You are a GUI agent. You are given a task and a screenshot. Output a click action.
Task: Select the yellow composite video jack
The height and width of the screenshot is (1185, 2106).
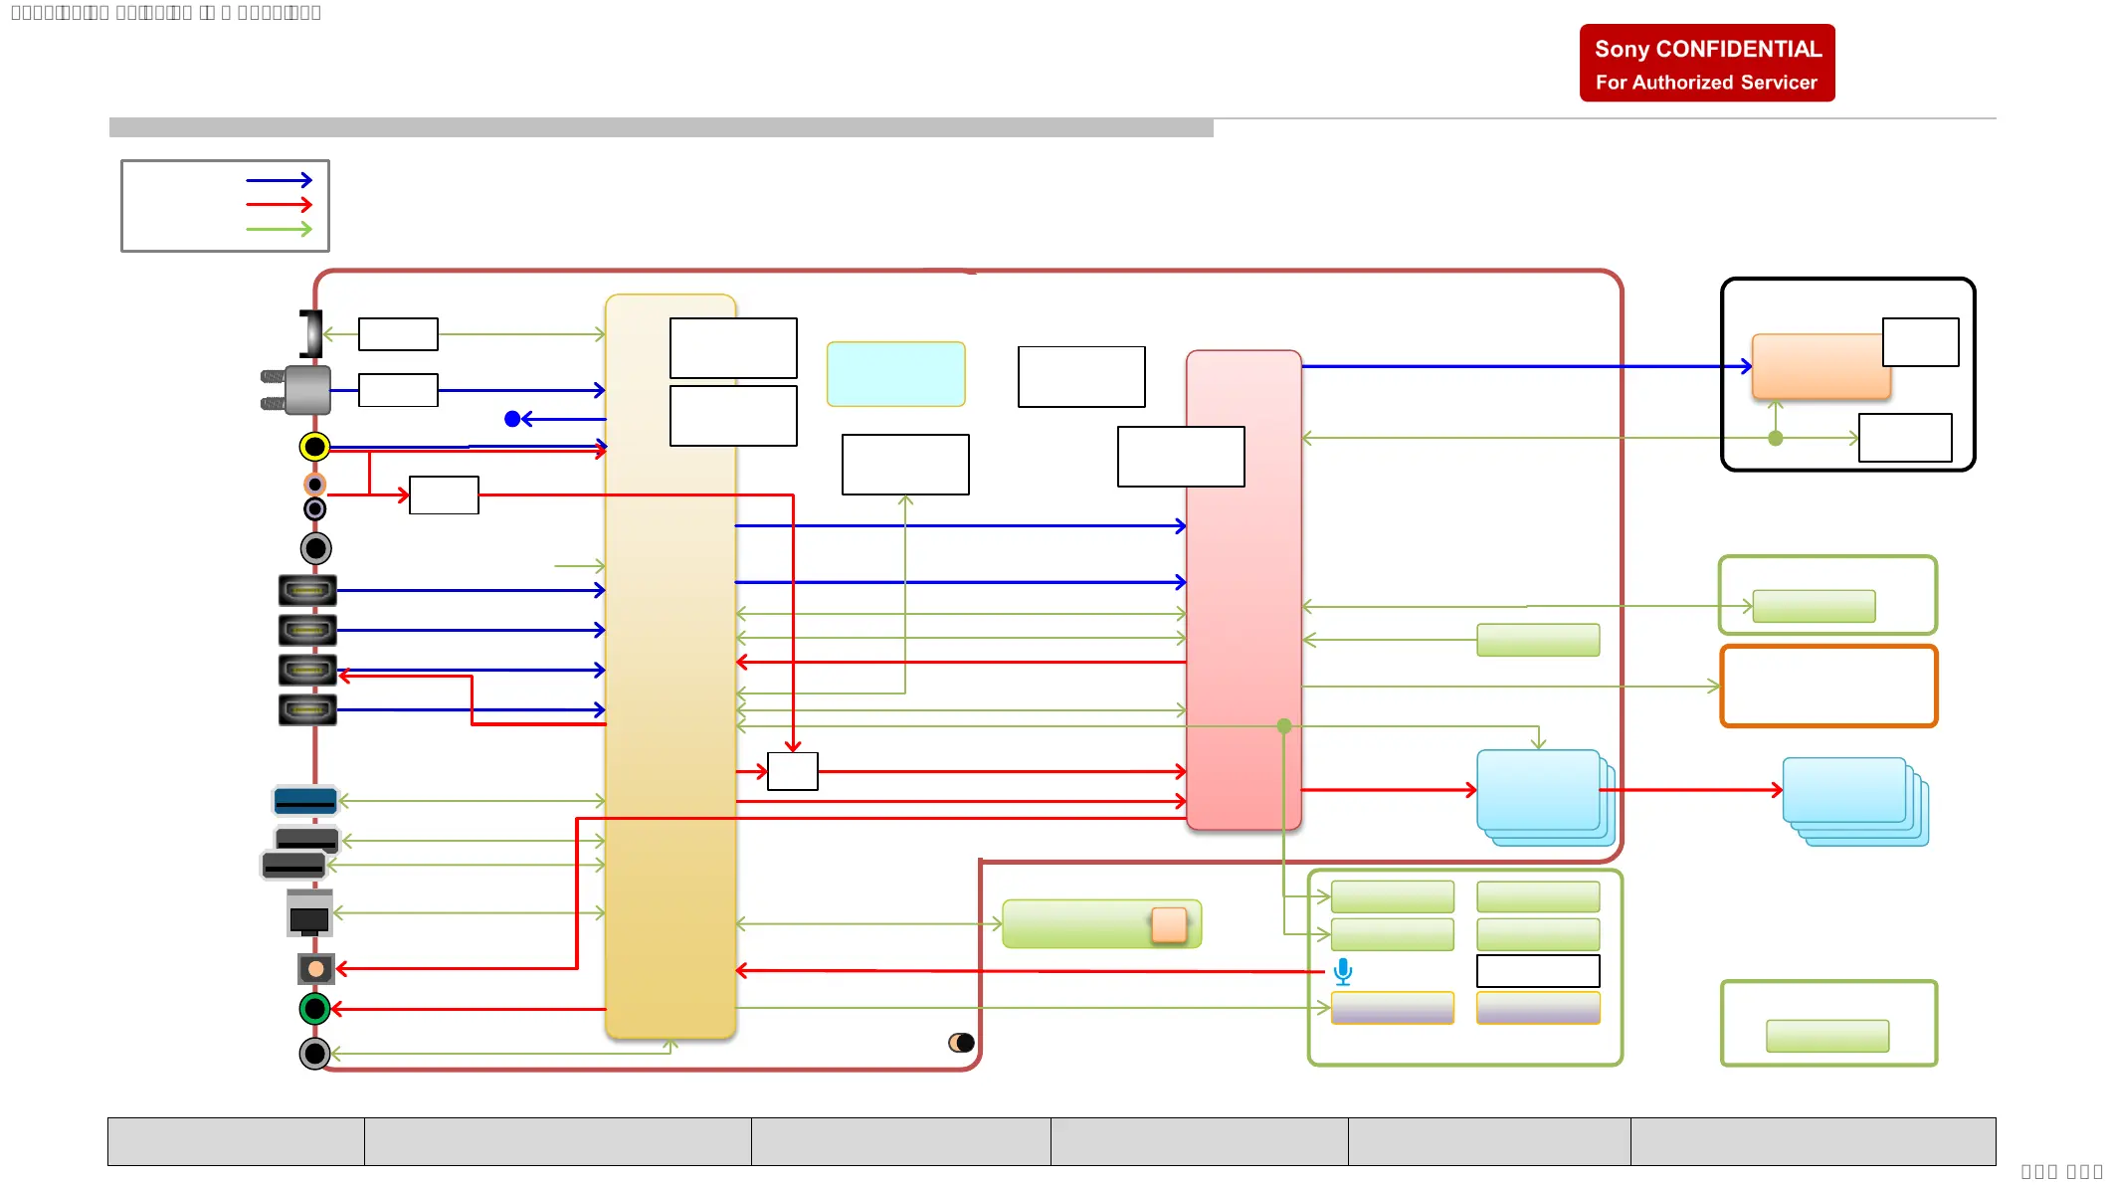[314, 447]
